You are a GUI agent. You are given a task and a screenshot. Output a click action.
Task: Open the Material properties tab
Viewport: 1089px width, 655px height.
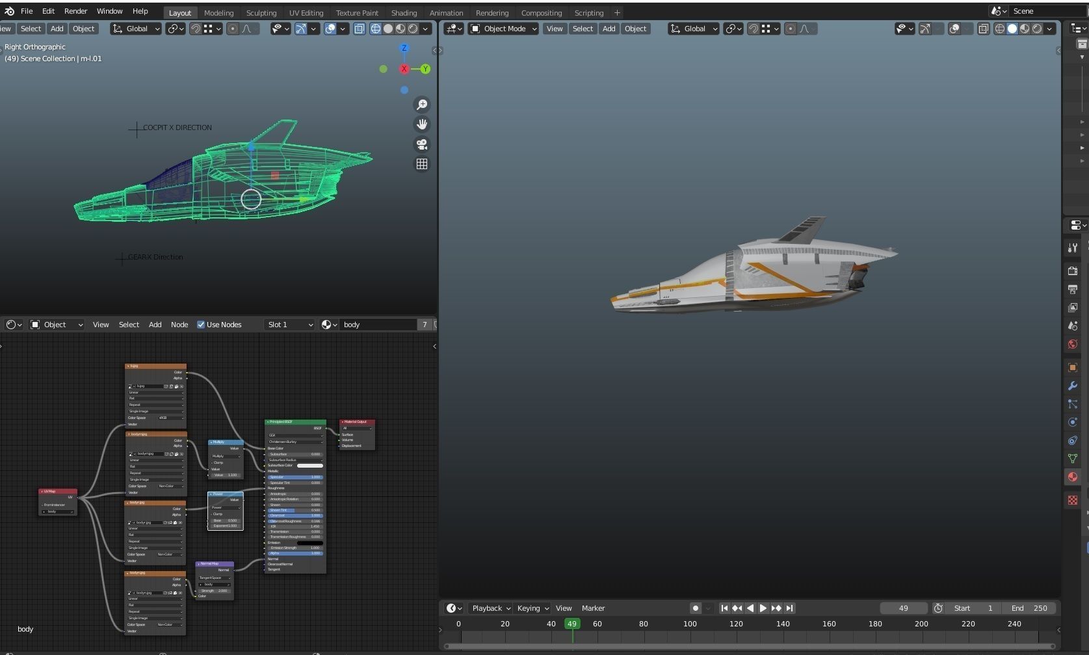(1073, 477)
